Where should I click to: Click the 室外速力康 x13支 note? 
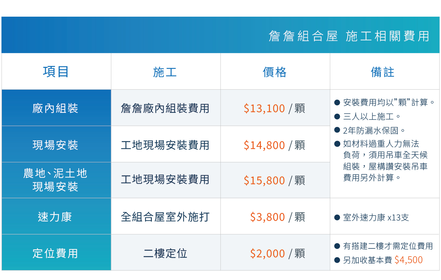pos(376,218)
